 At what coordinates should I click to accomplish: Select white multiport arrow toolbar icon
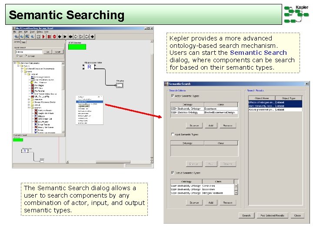click(76, 37)
